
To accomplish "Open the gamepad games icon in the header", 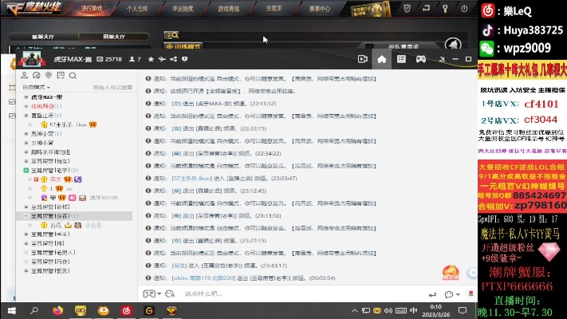I will coord(421,59).
